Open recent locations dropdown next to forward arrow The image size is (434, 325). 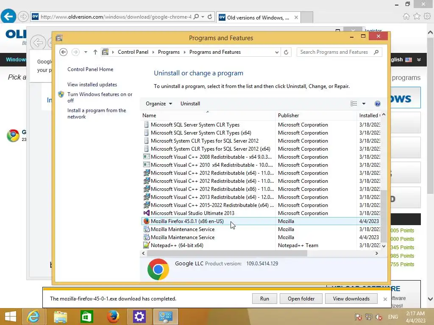click(x=86, y=52)
